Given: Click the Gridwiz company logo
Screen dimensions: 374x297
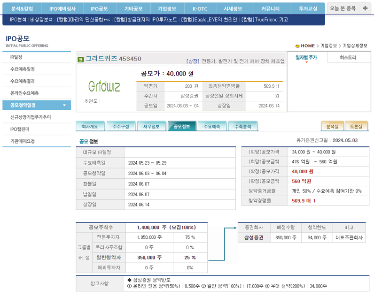Looking at the screenshot, I should point(104,86).
